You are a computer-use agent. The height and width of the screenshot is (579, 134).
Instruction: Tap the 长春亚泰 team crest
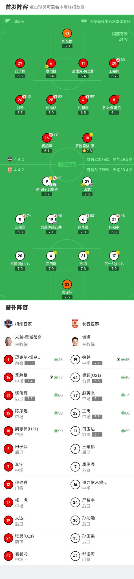[x=75, y=324]
